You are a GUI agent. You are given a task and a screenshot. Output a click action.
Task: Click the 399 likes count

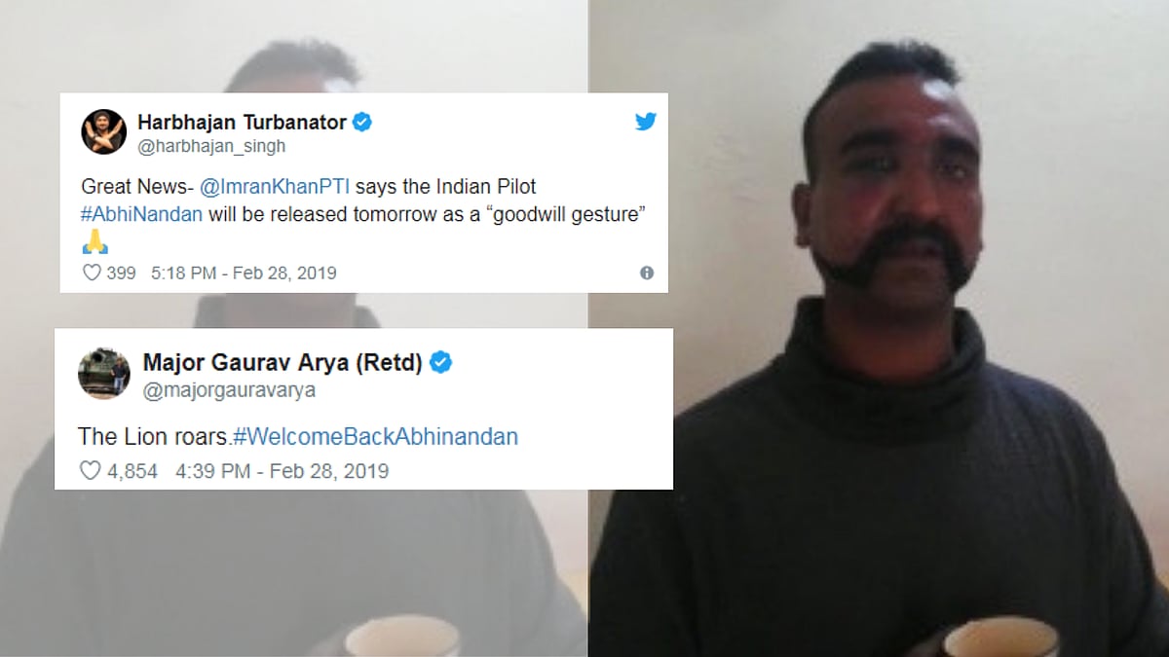121,273
